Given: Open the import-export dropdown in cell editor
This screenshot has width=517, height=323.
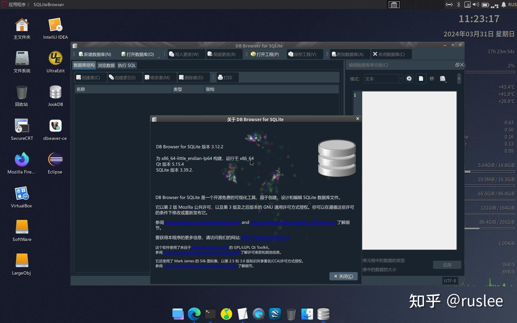Looking at the screenshot, I should [443, 78].
